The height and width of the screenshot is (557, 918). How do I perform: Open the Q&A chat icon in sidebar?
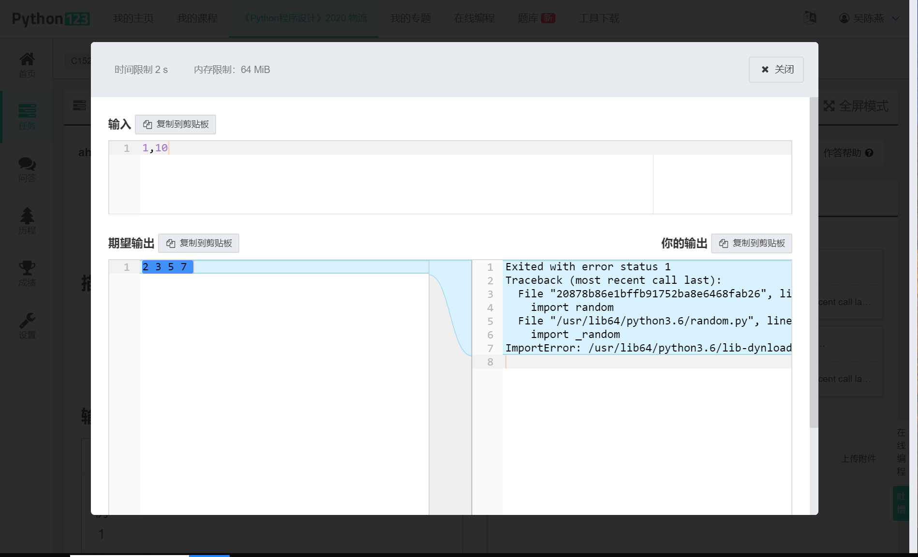27,170
